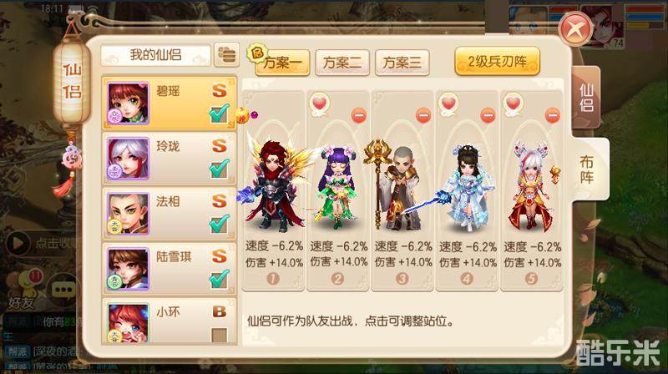Open the 仙侣 side tab

[586, 98]
